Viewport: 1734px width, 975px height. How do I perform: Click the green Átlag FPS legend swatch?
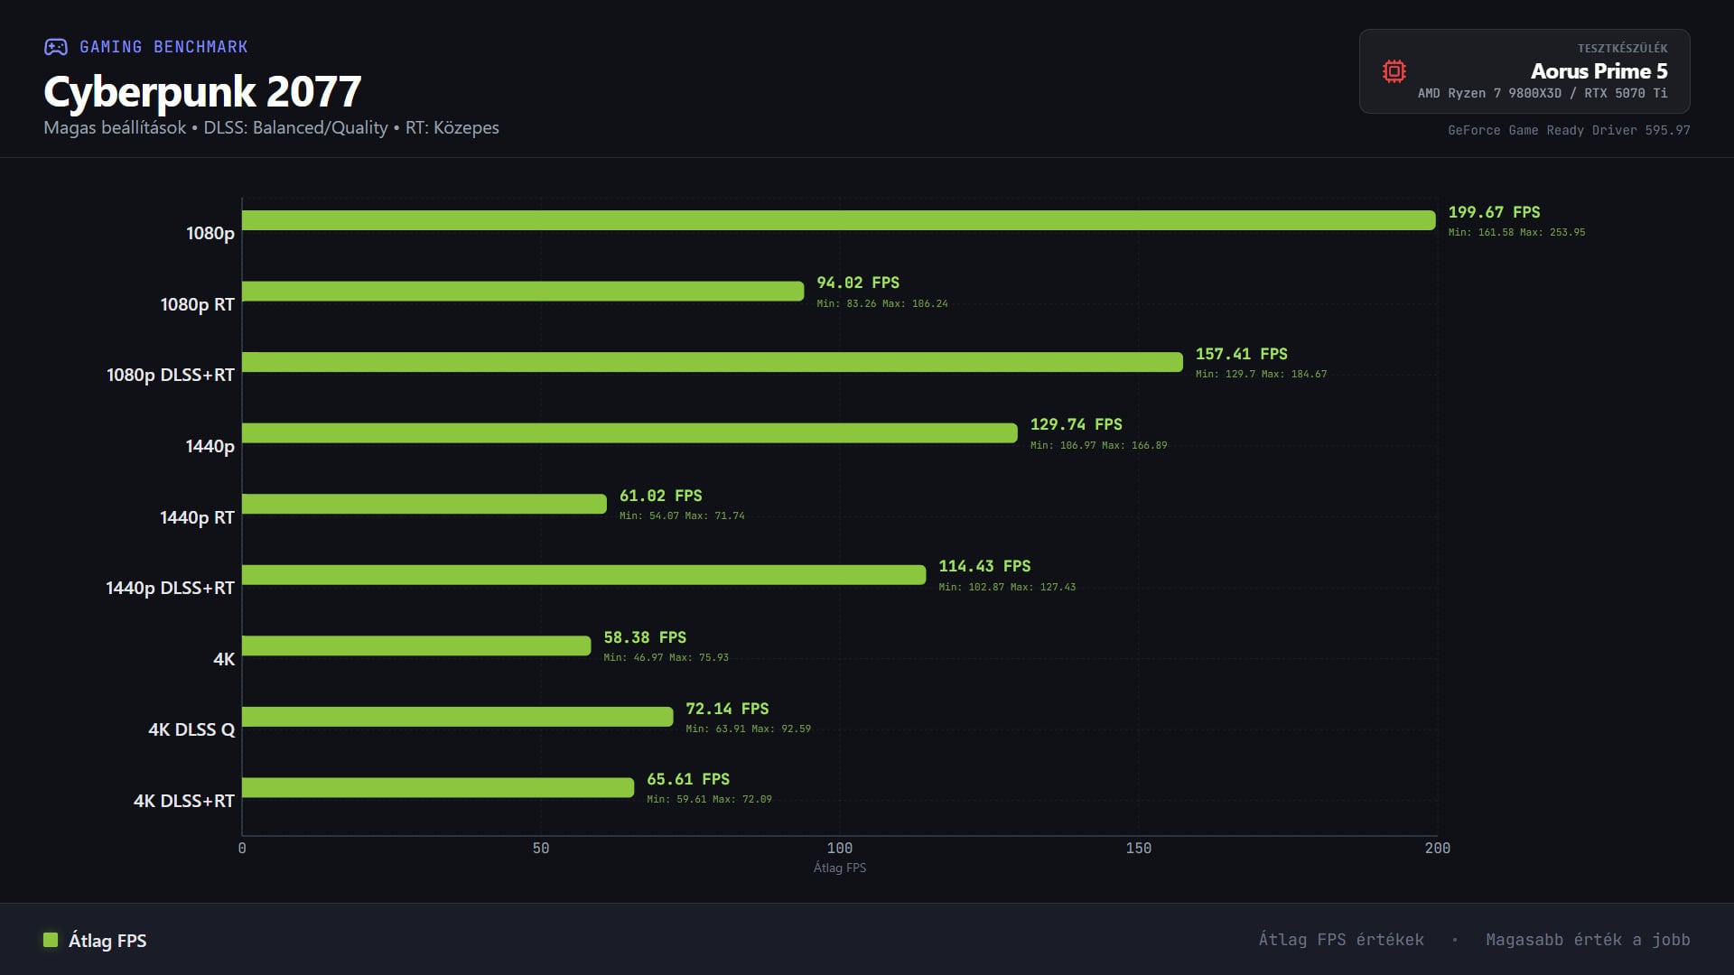pyautogui.click(x=51, y=940)
